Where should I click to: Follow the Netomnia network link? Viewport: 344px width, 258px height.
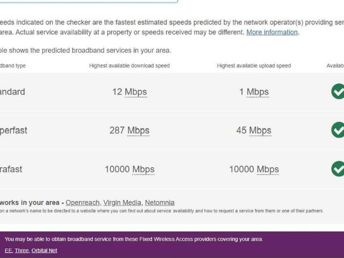(160, 203)
